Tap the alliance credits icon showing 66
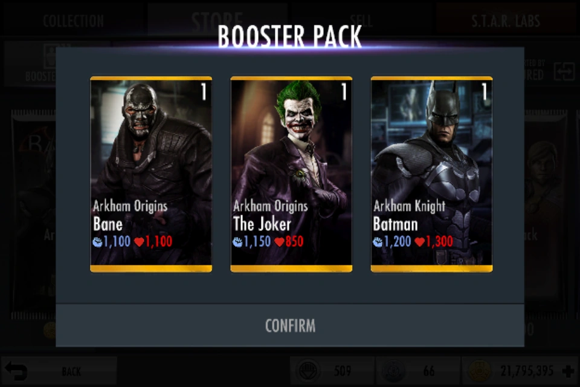580x387 pixels. tap(394, 371)
